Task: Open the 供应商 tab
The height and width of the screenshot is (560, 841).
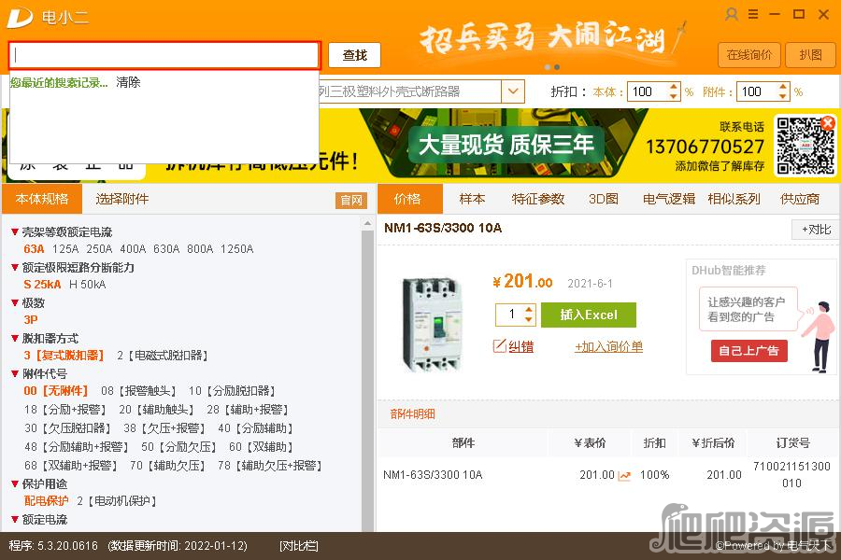Action: click(799, 199)
